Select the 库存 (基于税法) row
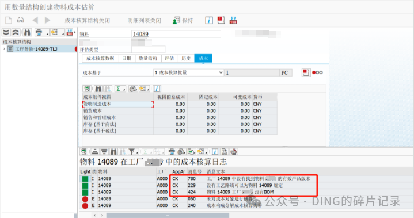414x218 pixels. (180, 131)
